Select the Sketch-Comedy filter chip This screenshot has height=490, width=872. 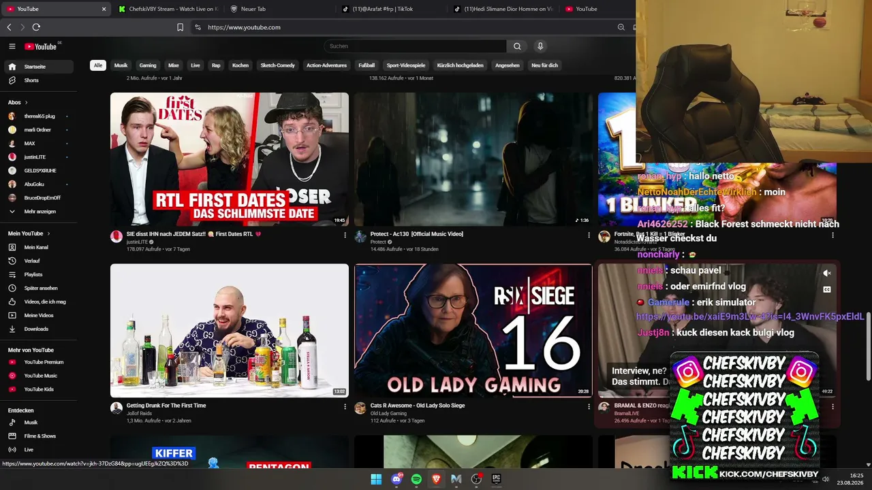(x=278, y=65)
